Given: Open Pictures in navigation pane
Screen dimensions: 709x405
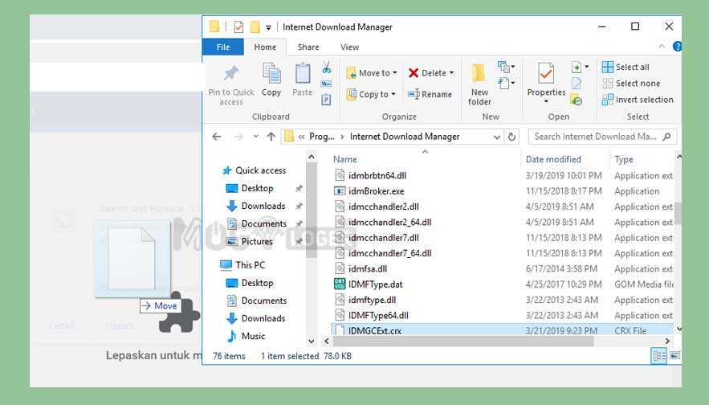Looking at the screenshot, I should point(257,241).
